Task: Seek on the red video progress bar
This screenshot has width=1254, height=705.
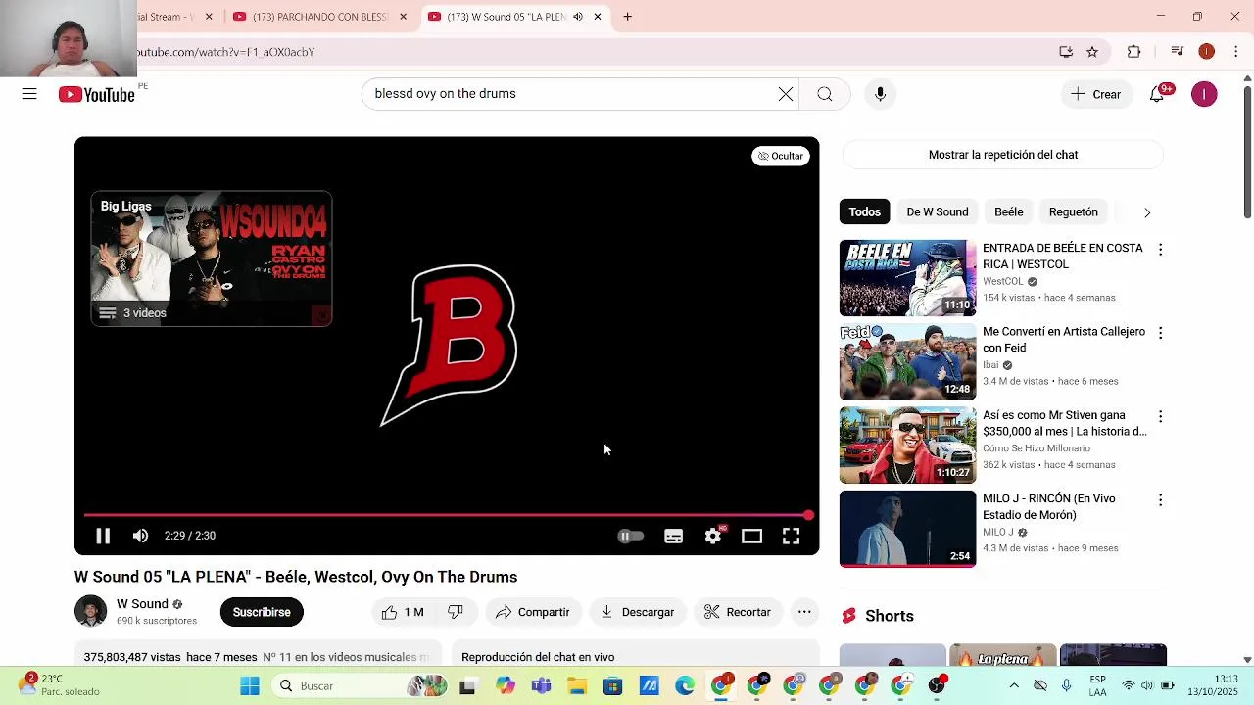Action: [x=447, y=515]
